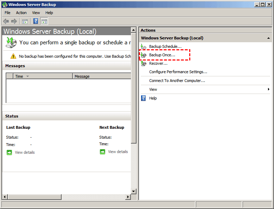This screenshot has width=274, height=209.
Task: Sort messages by Time column header
Action: tap(43, 76)
